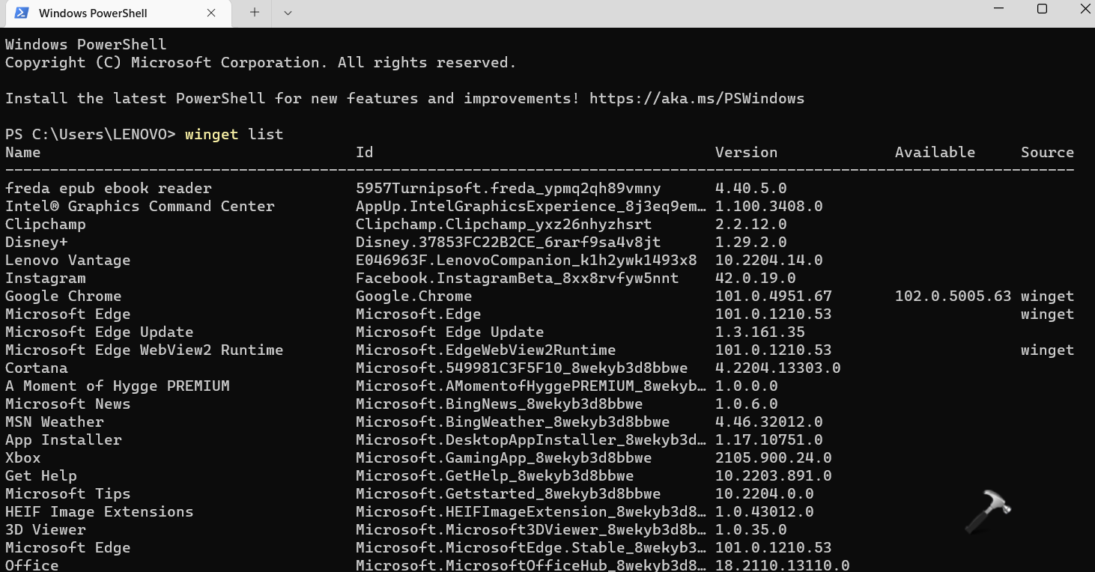
Task: Select the Windows PowerShell tab
Action: 93,13
